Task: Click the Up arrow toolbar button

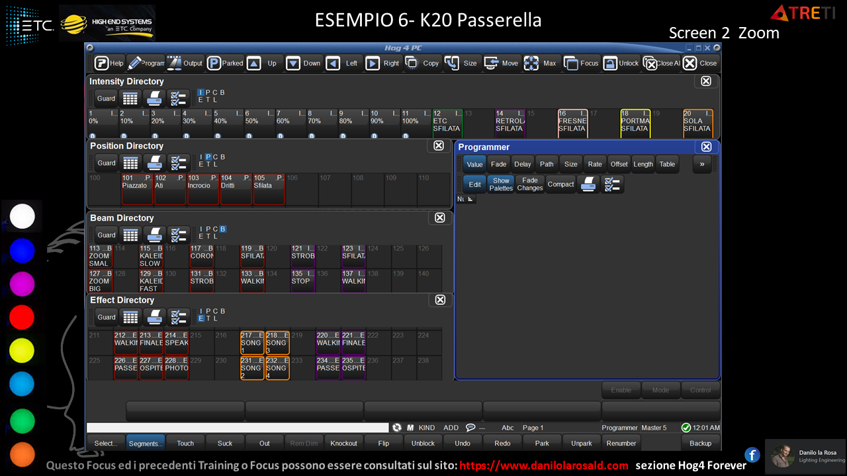Action: click(x=264, y=63)
